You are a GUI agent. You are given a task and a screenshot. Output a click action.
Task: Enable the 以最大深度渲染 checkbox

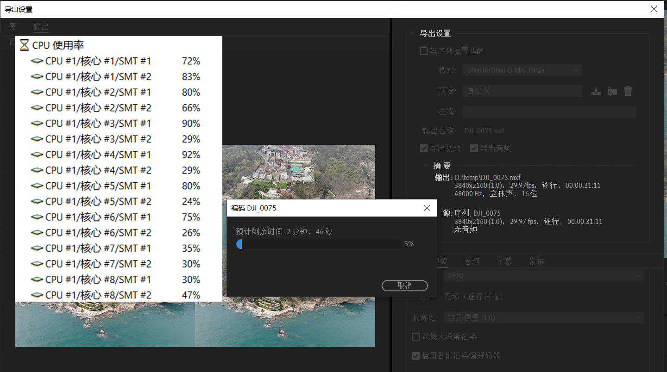(x=416, y=336)
